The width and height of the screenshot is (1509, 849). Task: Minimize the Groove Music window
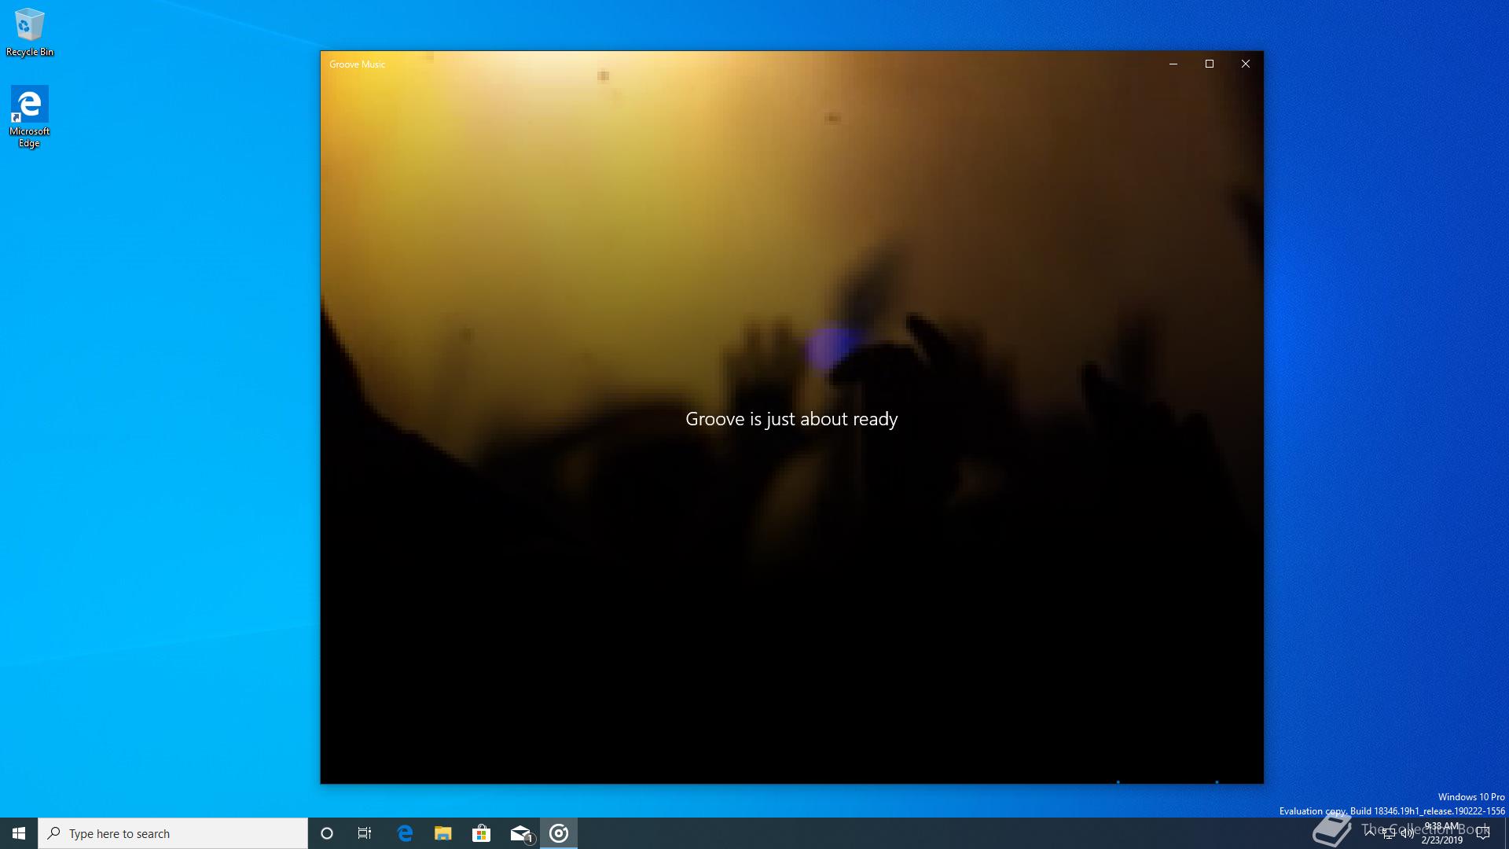(x=1173, y=64)
